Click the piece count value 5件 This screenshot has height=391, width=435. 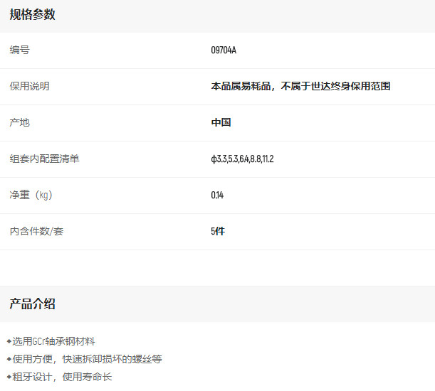click(218, 231)
